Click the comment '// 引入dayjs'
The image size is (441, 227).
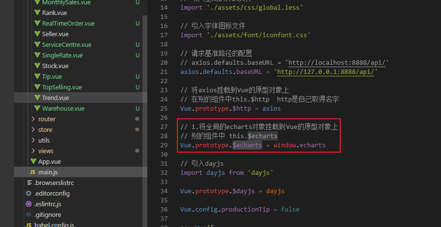pos(202,163)
